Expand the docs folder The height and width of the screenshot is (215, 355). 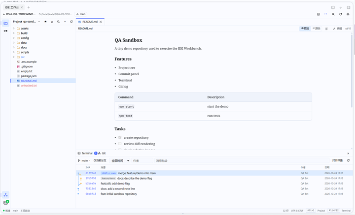tap(14, 47)
